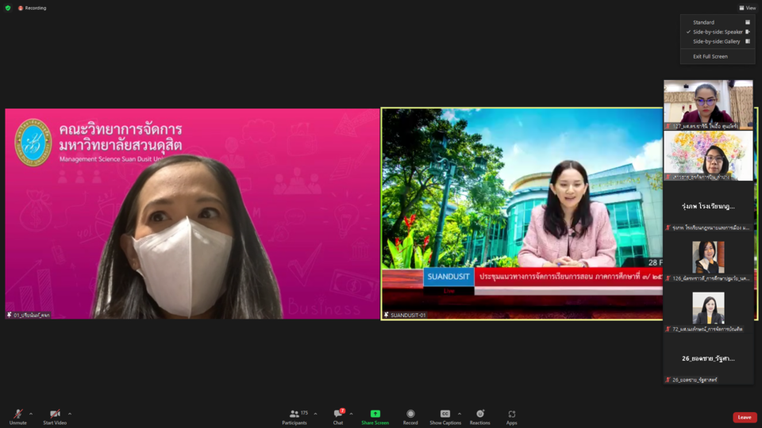
Task: Click the muted mic icon on 26_ยอดชาย tile
Action: (x=668, y=380)
